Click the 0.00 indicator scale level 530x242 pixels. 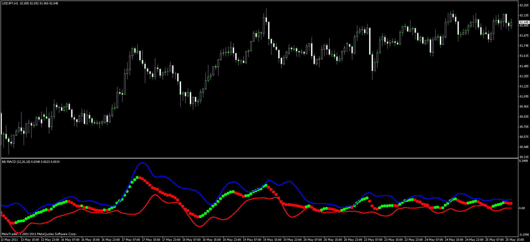point(522,208)
